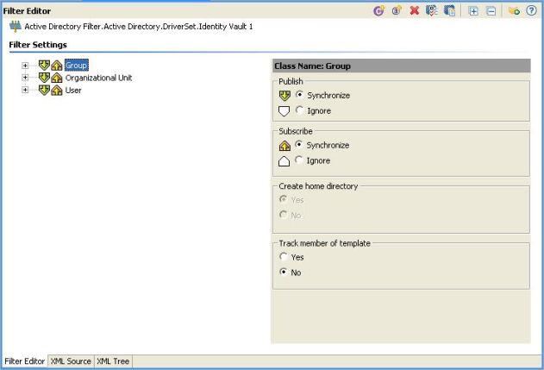
Task: Select Ignore under Subscribe
Action: click(298, 160)
